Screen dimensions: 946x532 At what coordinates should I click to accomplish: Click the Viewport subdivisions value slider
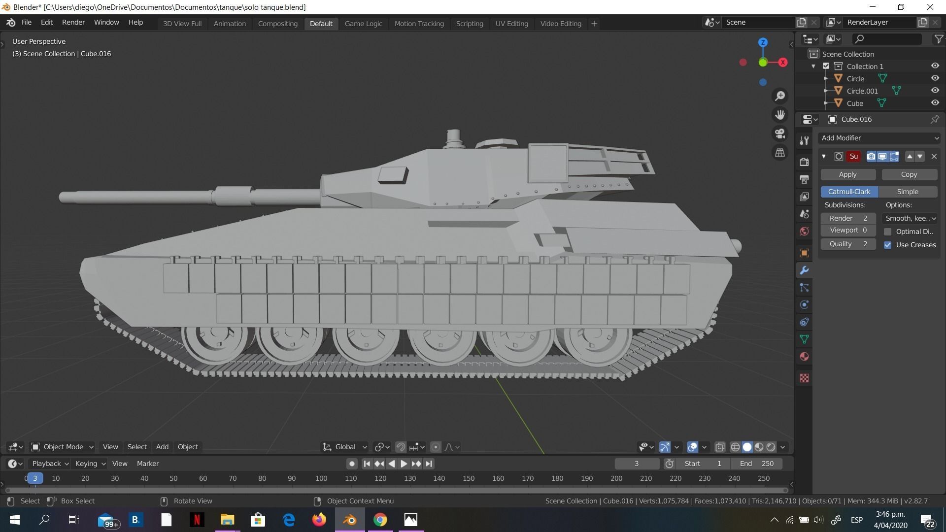pos(847,230)
